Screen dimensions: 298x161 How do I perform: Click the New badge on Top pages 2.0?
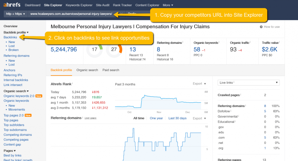pos(28,115)
